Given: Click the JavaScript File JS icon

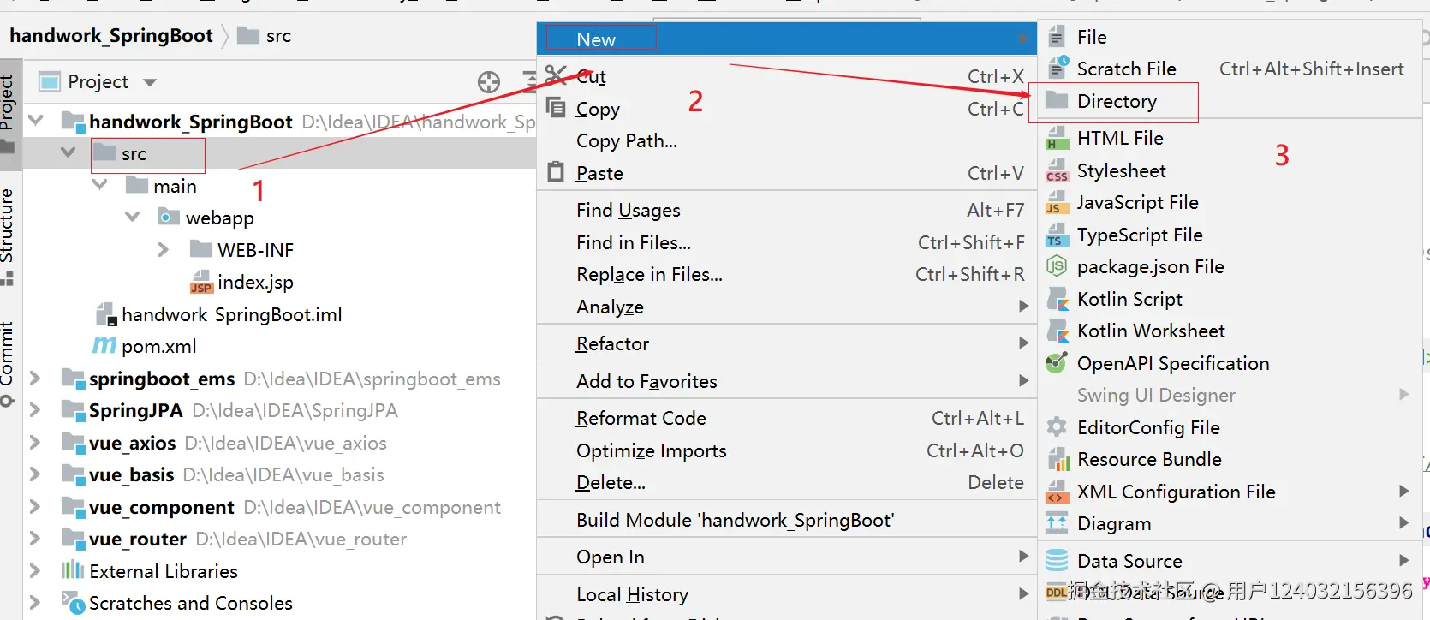Looking at the screenshot, I should (x=1058, y=202).
